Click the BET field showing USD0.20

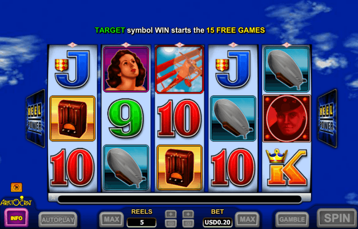[x=217, y=222]
